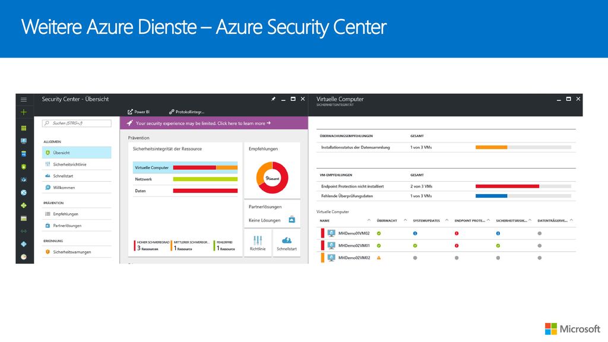Click 'MHDemo02VM01' name cell
Image resolution: width=608 pixels, height=342 pixels.
click(354, 245)
